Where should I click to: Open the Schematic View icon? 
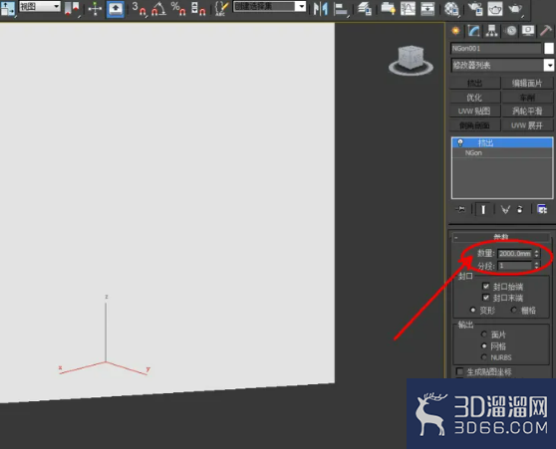coord(427,9)
